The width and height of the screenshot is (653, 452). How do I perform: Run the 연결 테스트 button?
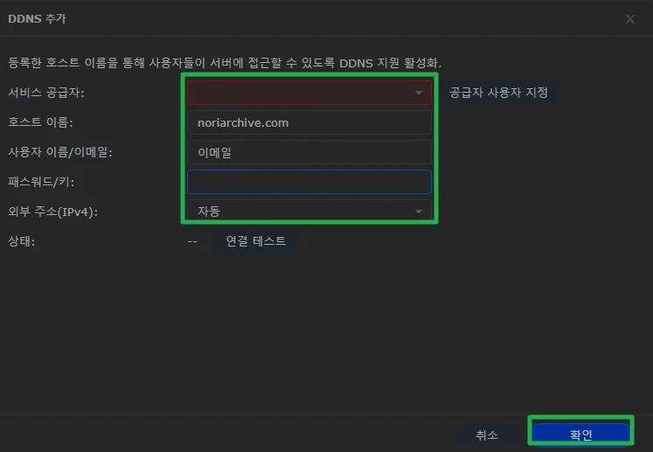255,241
